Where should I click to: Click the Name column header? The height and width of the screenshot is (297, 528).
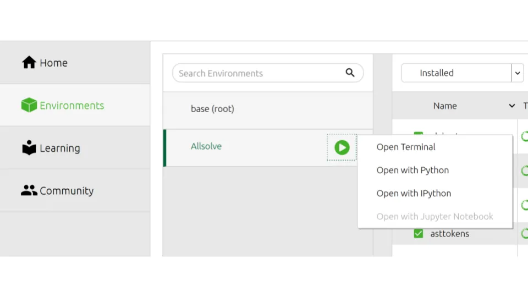point(445,106)
